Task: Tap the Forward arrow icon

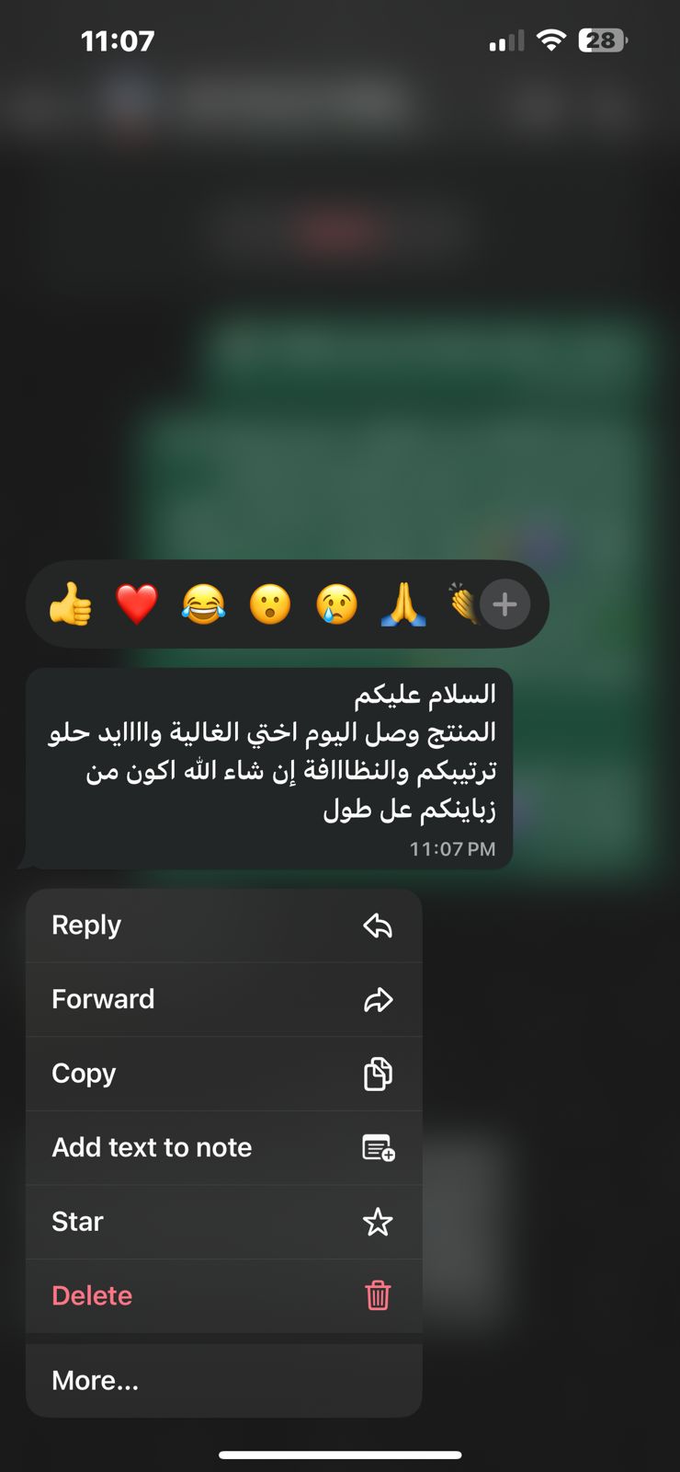Action: coord(378,999)
